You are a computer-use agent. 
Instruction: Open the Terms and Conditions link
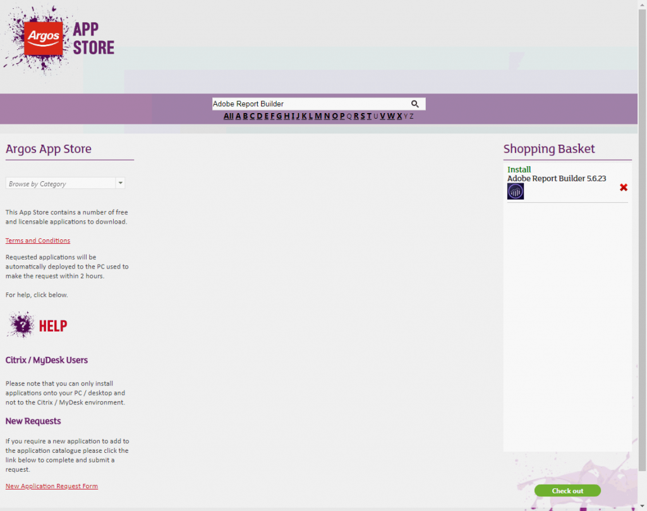point(38,241)
